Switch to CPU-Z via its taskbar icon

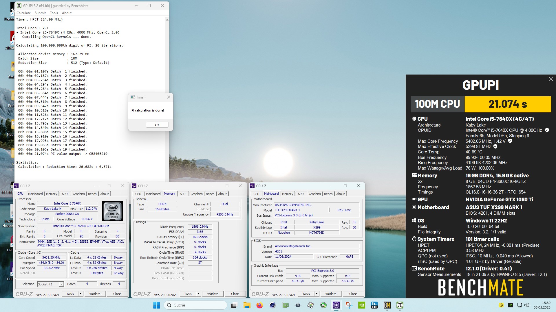(336, 305)
